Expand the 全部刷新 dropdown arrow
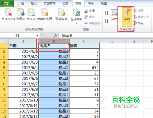The height and width of the screenshot is (118, 153). tap(76, 23)
